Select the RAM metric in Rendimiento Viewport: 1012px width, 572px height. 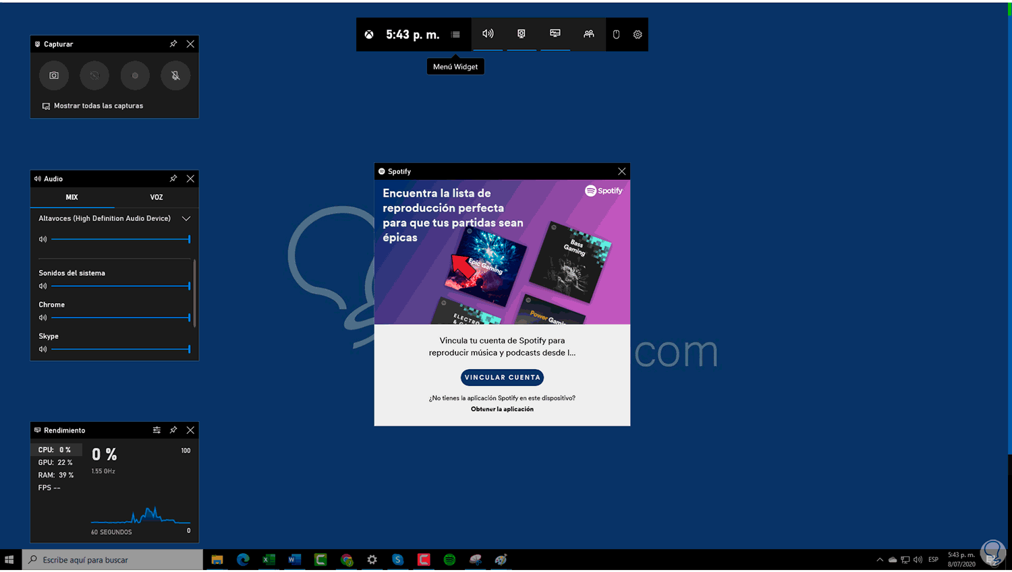[57, 475]
